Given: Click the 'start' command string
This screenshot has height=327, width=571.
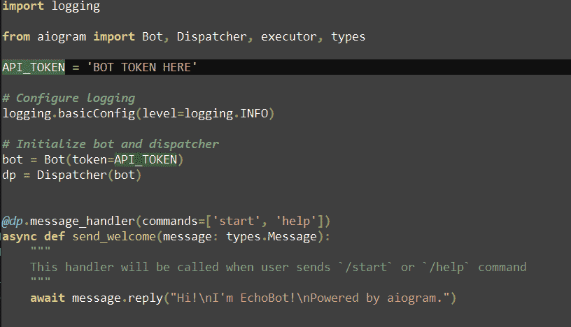Looking at the screenshot, I should pyautogui.click(x=237, y=221).
